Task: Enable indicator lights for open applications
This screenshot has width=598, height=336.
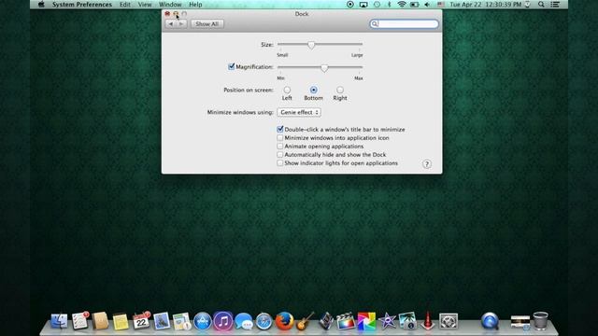Action: (280, 163)
